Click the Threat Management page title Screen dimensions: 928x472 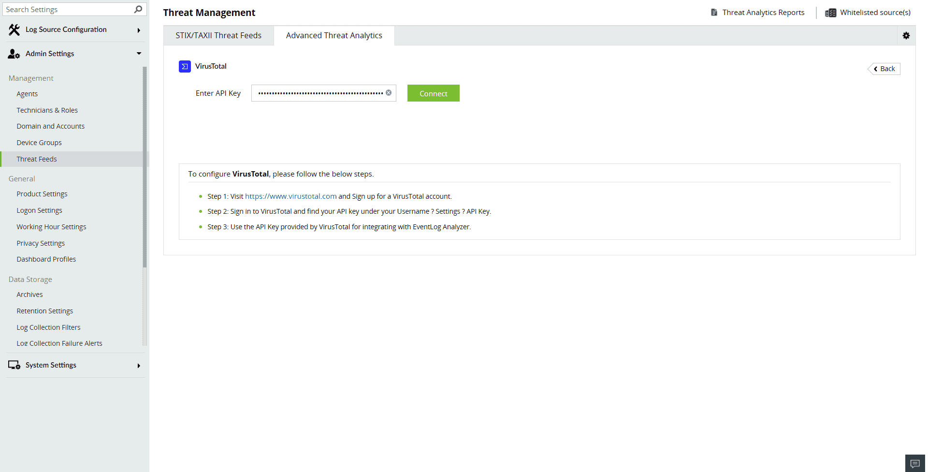(209, 13)
